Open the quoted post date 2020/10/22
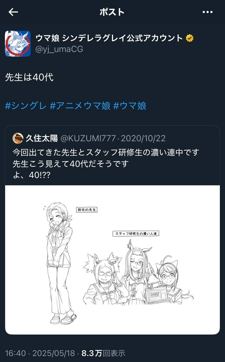 click(x=143, y=138)
